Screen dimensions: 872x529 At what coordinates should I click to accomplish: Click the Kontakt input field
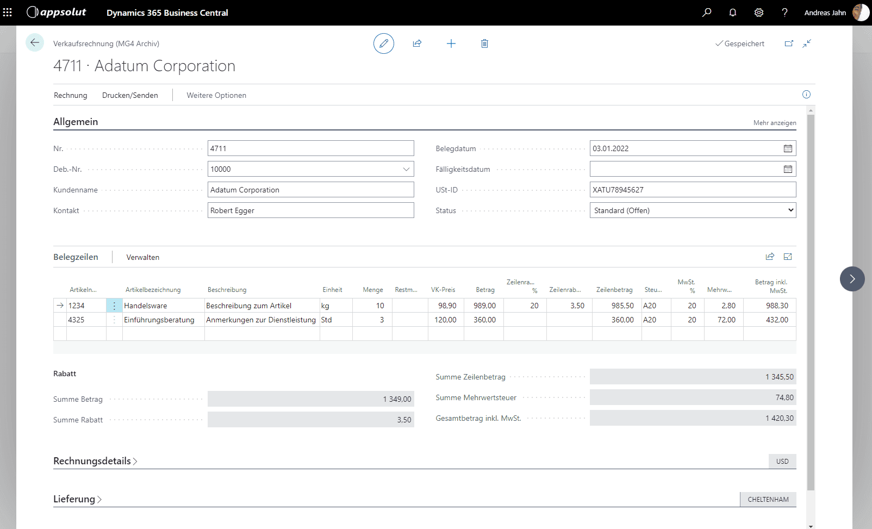[x=310, y=210]
